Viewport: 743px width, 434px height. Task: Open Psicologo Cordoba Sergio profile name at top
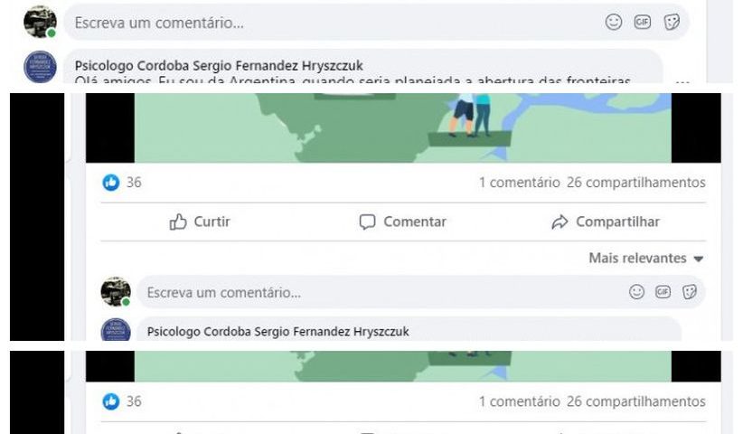pos(219,65)
